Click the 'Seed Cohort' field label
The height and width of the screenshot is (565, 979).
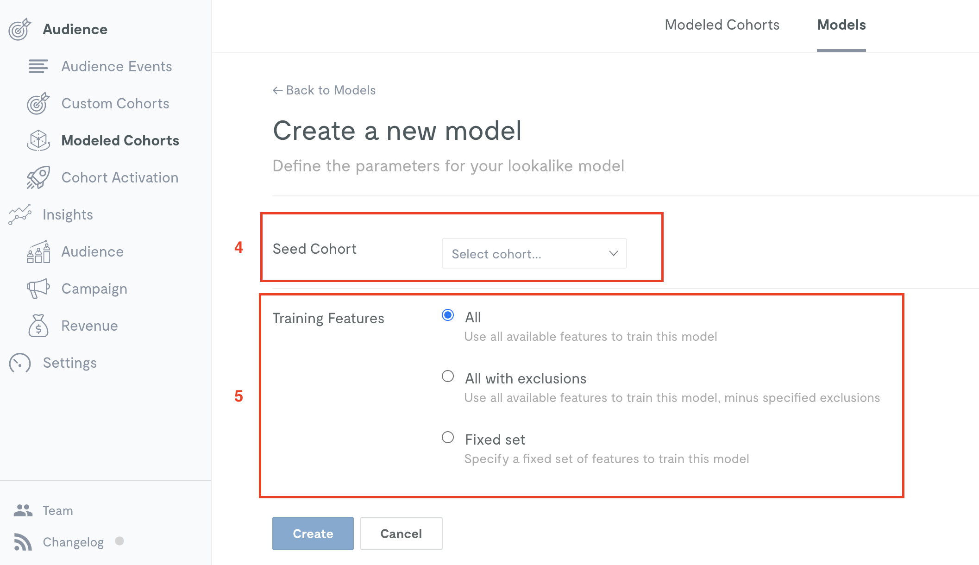pos(314,249)
